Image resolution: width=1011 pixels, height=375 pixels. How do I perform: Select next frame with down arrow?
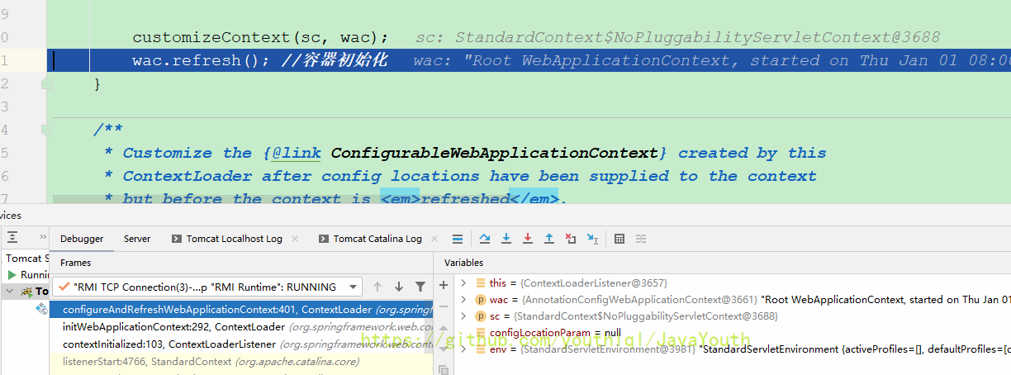pyautogui.click(x=399, y=287)
